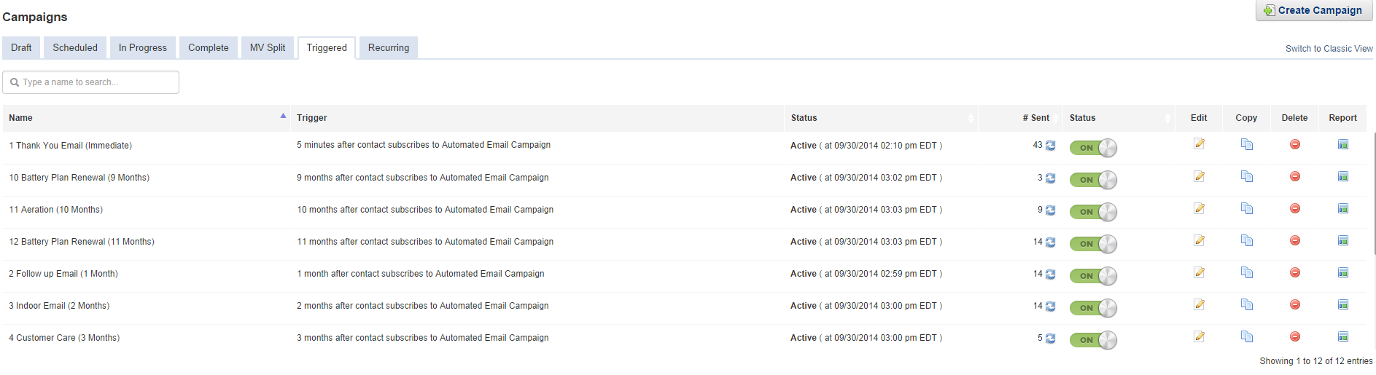Open the Scheduled campaigns tab
The width and height of the screenshot is (1376, 375).
click(x=75, y=48)
